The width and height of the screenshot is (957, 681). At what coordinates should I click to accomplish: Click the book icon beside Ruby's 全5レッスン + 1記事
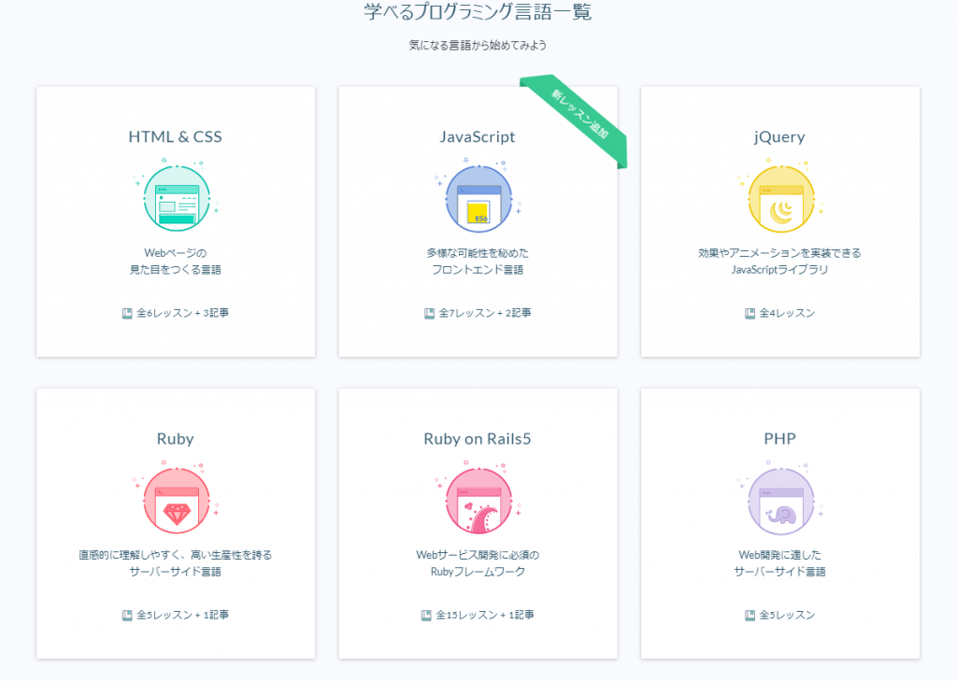pos(127,616)
